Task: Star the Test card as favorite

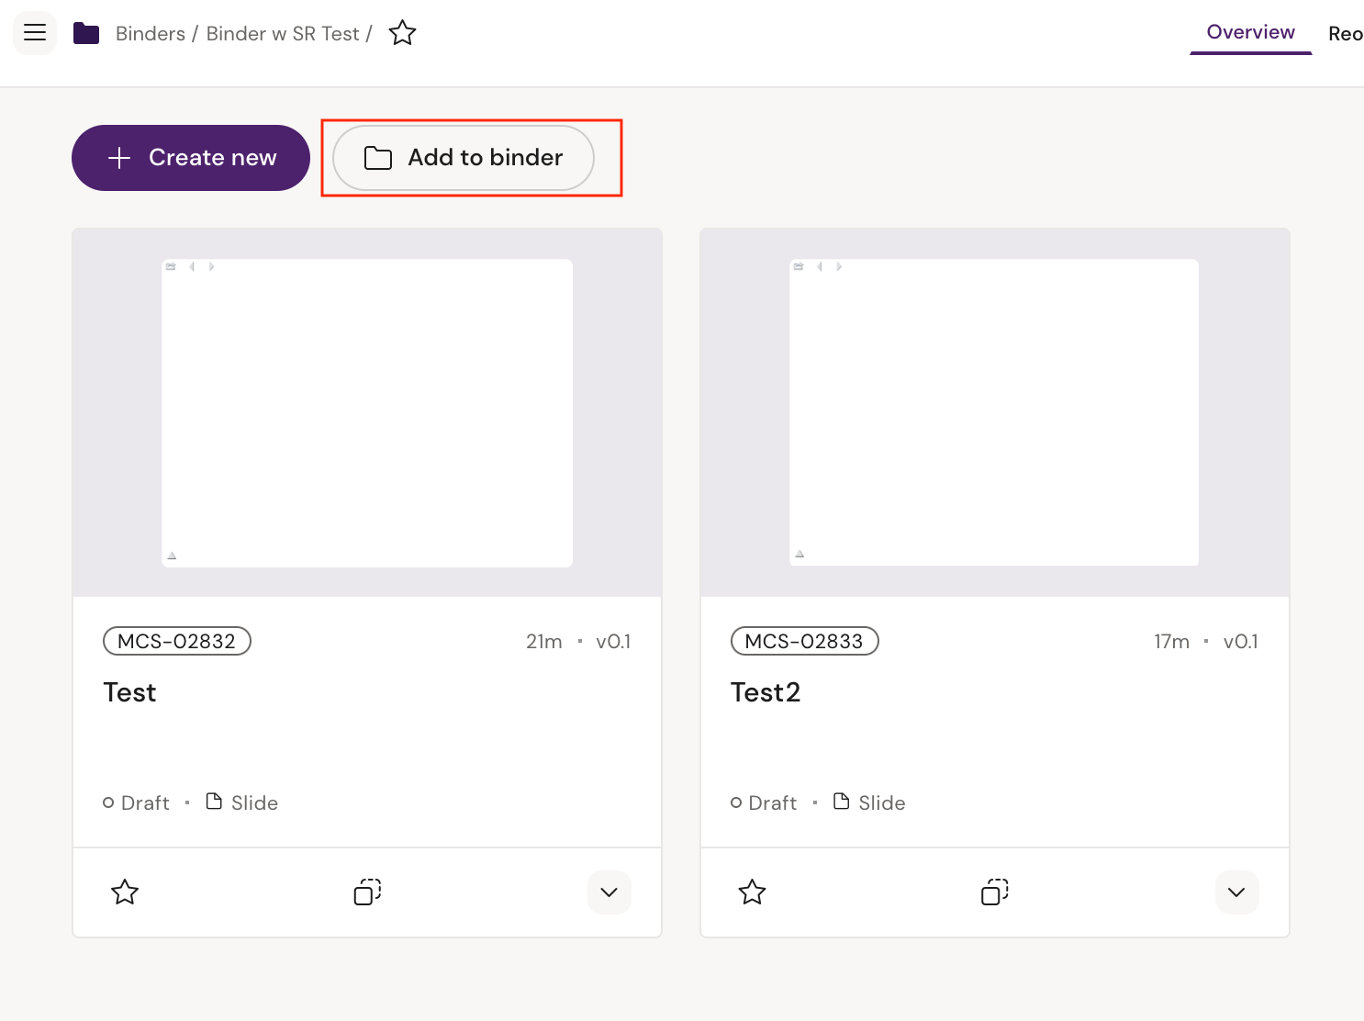Action: click(x=125, y=892)
